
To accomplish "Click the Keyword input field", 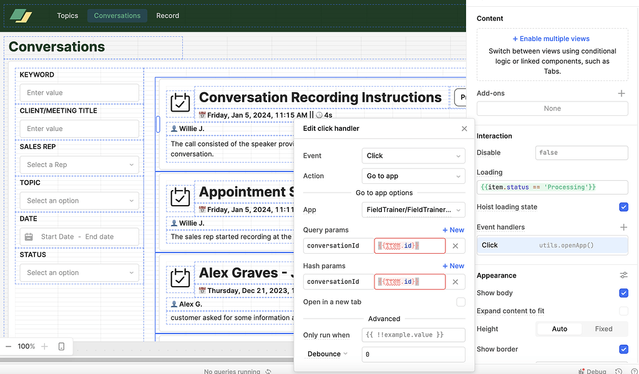I will [79, 93].
